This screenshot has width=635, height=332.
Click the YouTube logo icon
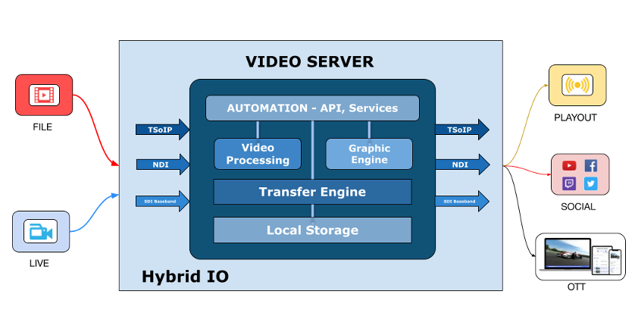click(x=569, y=166)
